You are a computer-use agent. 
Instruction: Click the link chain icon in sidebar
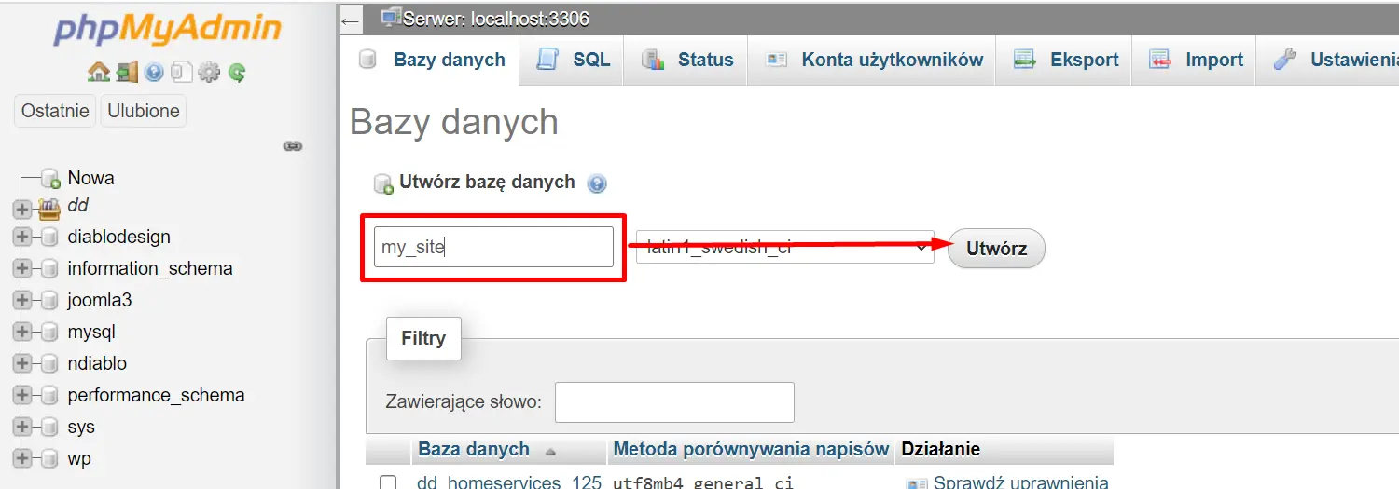coord(293,146)
